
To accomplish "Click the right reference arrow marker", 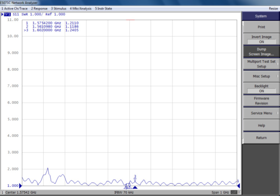I will click(x=238, y=186).
